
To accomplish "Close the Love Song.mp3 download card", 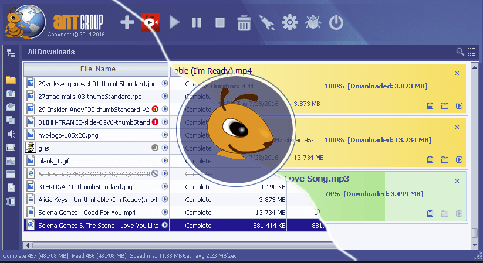I will (457, 181).
